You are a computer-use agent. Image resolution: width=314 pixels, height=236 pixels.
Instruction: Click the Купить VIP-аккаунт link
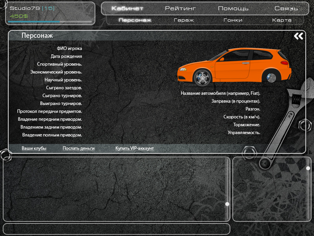[x=135, y=148]
